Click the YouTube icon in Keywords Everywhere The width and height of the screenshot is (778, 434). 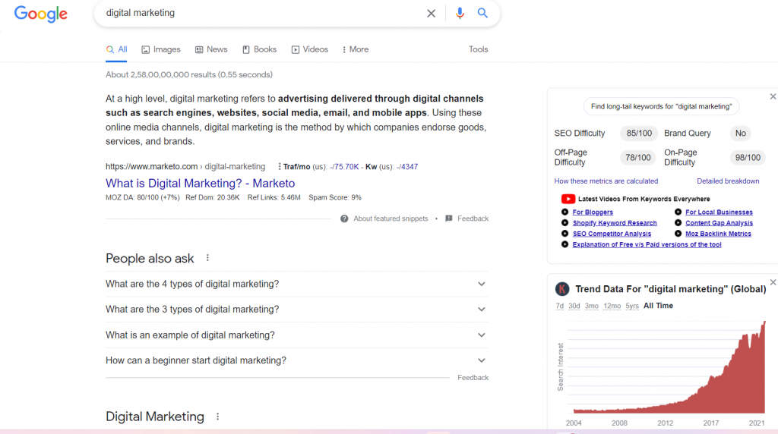click(x=568, y=199)
